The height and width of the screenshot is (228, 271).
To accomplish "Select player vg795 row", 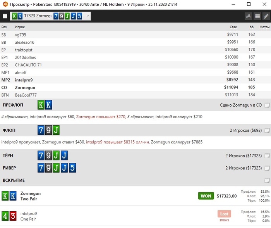I will click(135, 35).
